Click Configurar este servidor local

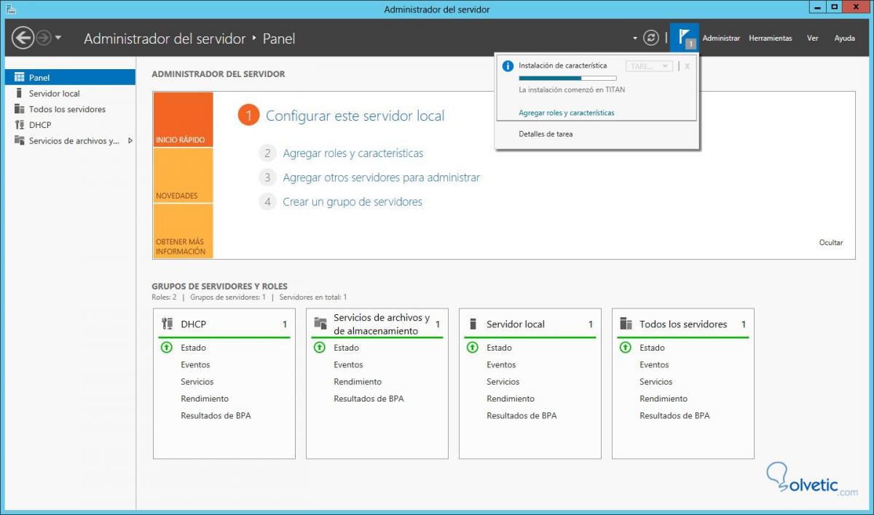(x=355, y=116)
